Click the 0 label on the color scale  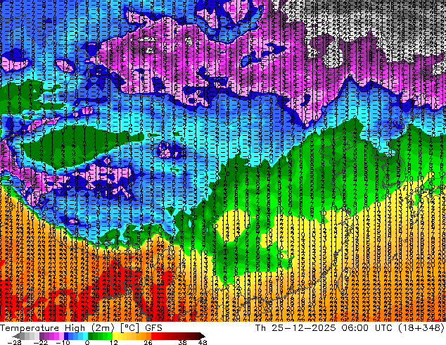(x=87, y=342)
